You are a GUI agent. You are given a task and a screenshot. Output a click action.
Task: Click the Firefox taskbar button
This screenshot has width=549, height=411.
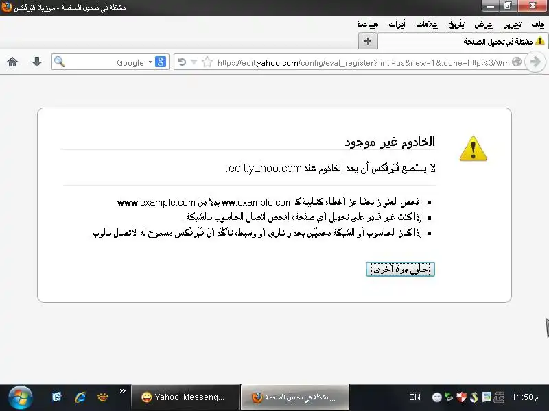tap(295, 397)
